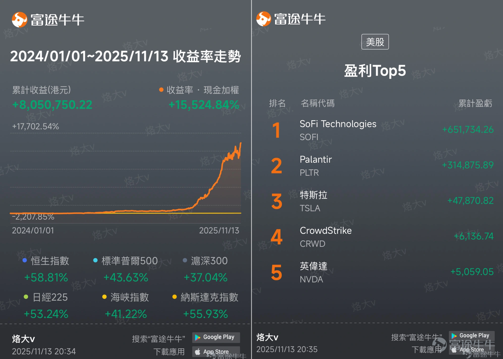Click 搜索"富途牛牛" text in left panel
This screenshot has height=359, width=503.
[158, 339]
